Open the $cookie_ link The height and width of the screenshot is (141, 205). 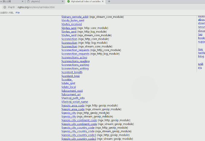coord(67,79)
